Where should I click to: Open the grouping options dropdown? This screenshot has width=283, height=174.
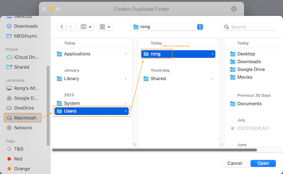pyautogui.click(x=104, y=27)
